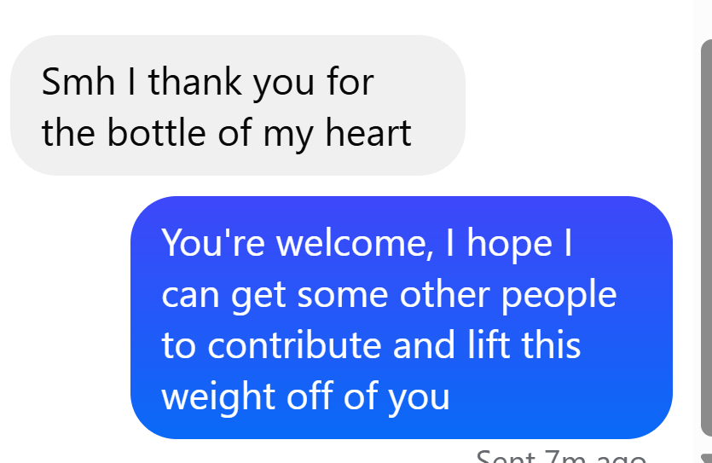Click the word 'heart' in gray bubble
Screen dimensions: 712x463
tap(368, 133)
